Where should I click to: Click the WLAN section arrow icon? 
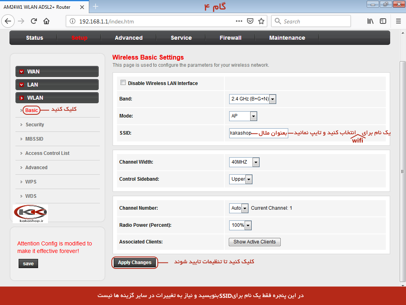[x=22, y=98]
